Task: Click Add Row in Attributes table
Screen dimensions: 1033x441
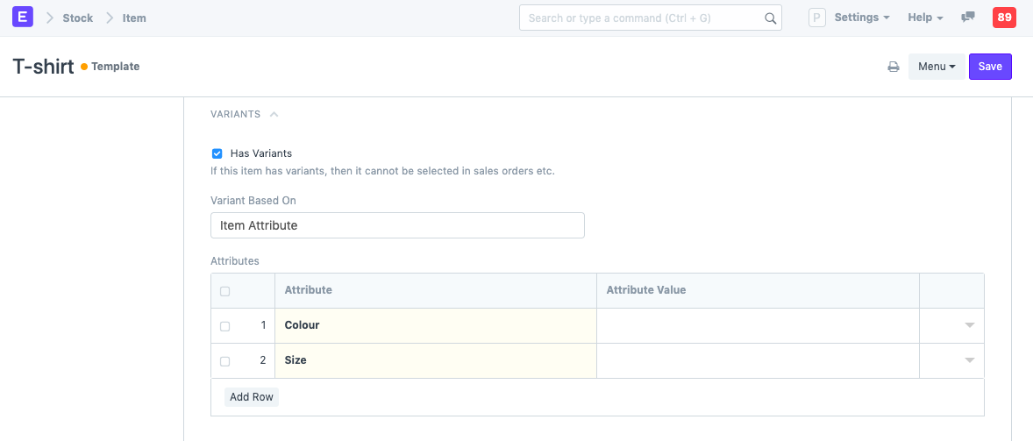Action: [x=252, y=397]
